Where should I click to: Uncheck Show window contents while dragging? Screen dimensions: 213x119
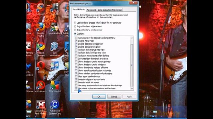(x=76, y=73)
